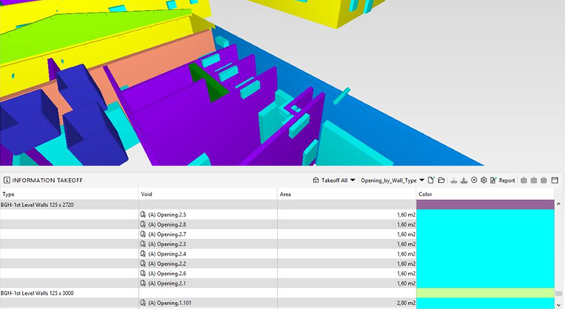The image size is (565, 309).
Task: Sort by the Type column header
Action: 69,194
